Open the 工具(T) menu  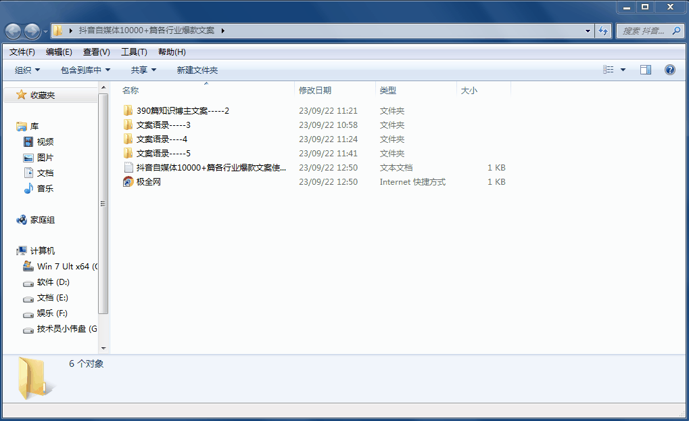pyautogui.click(x=134, y=52)
